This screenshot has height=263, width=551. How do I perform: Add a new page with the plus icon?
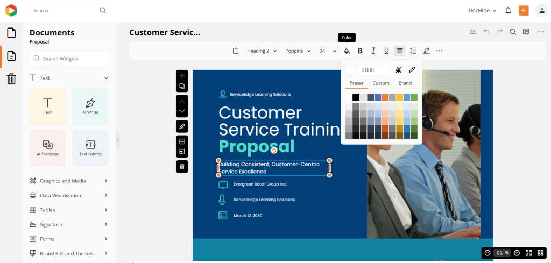tap(182, 76)
